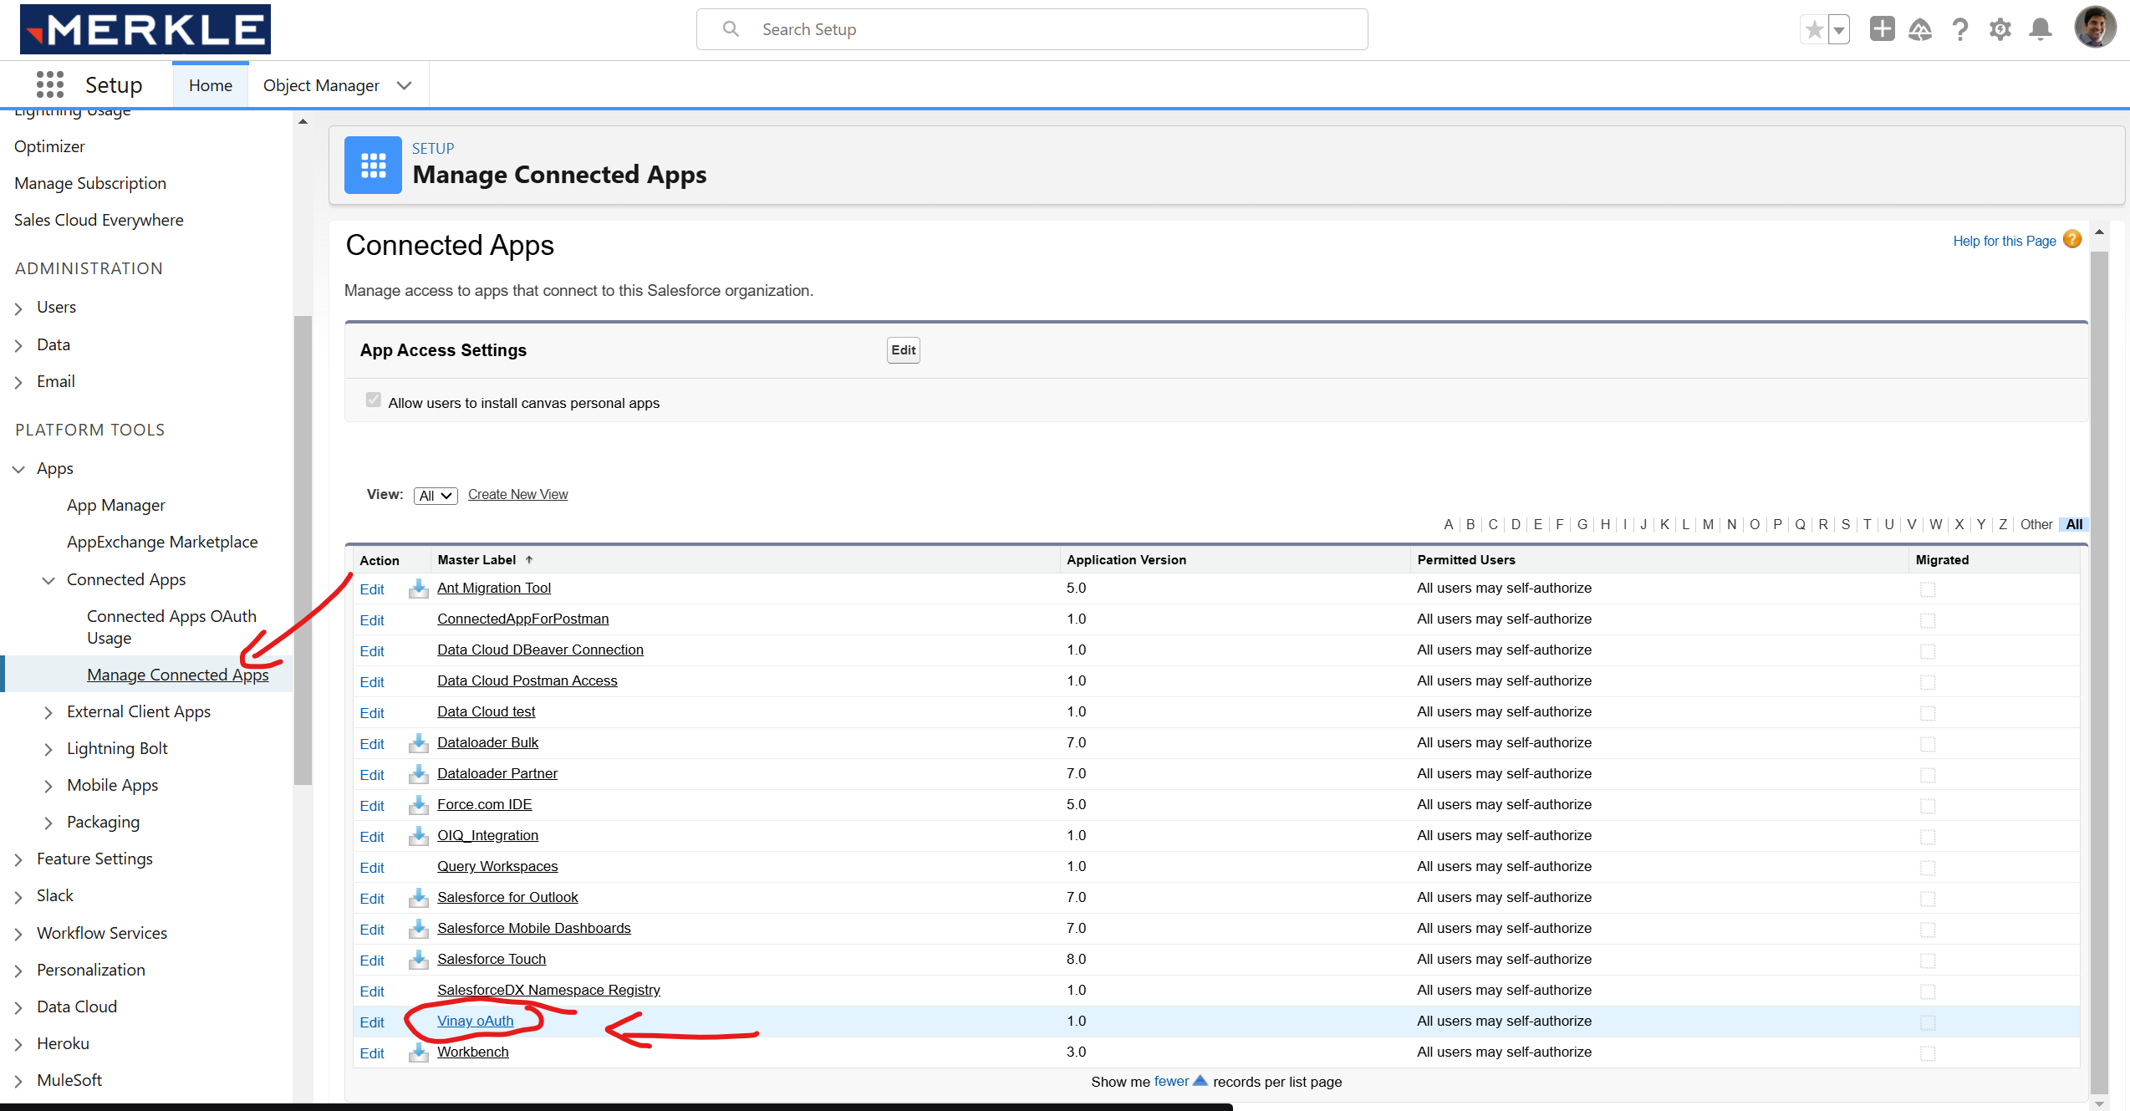Click install icon next to Dataloader Bulk
This screenshot has height=1111, width=2130.
point(419,743)
